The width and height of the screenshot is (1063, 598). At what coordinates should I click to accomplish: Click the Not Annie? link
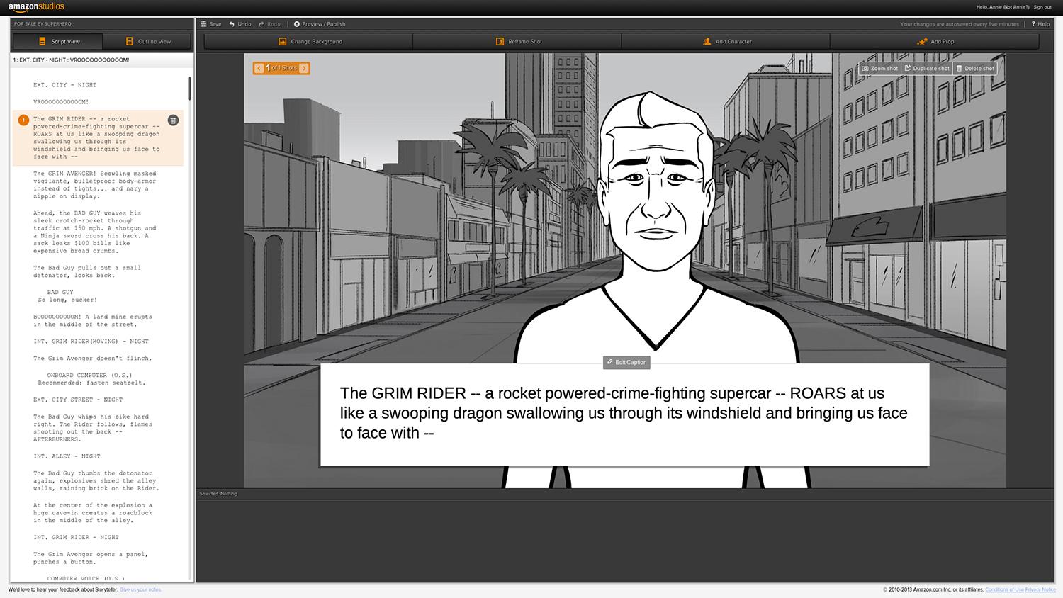tap(1016, 7)
